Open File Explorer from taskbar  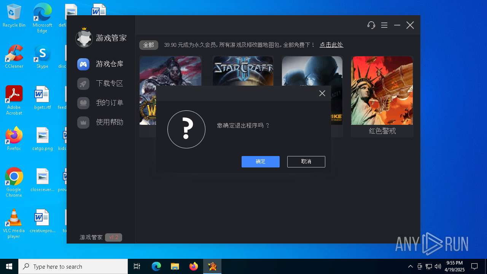click(175, 266)
